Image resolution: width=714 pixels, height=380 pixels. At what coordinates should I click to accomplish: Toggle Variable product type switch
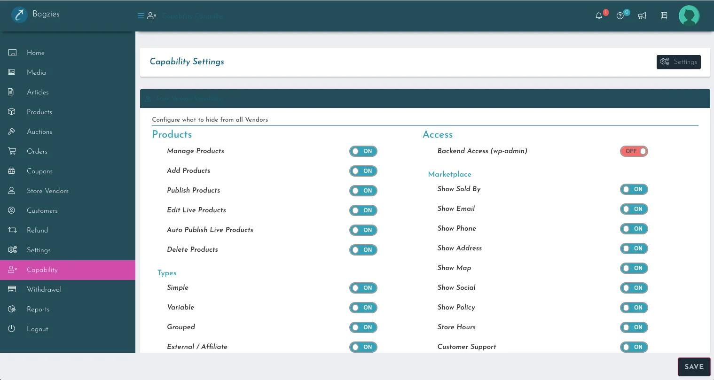pos(363,308)
